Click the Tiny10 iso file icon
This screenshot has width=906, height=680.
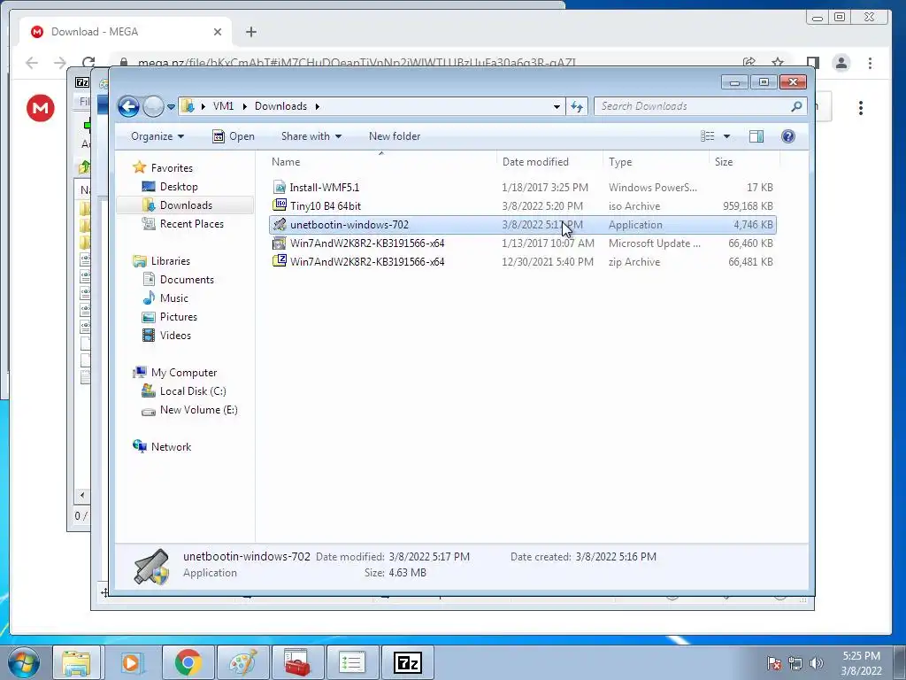click(280, 205)
